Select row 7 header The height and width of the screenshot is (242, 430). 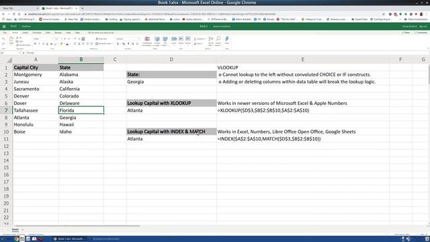6,110
